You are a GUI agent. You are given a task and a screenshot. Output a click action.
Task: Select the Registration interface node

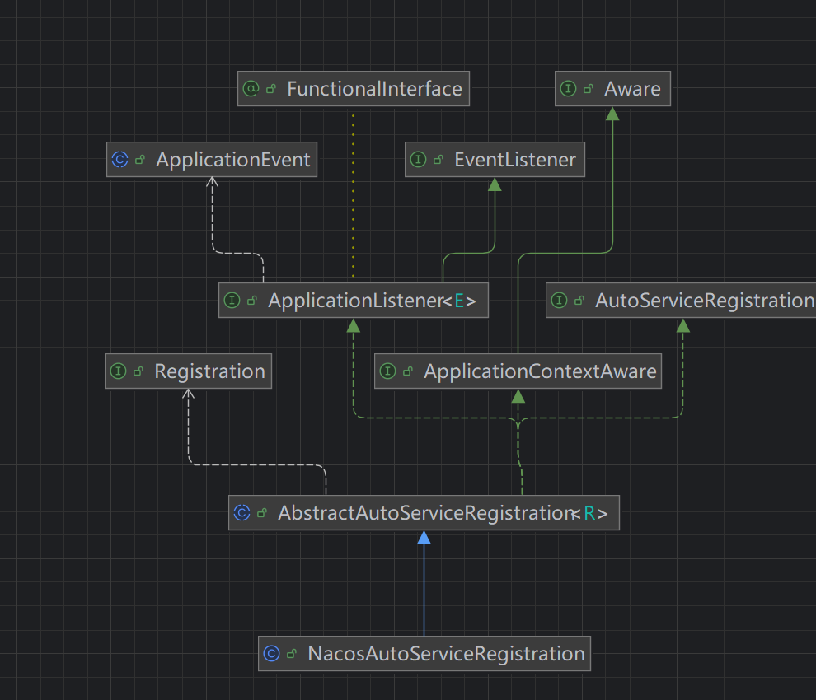pyautogui.click(x=189, y=371)
